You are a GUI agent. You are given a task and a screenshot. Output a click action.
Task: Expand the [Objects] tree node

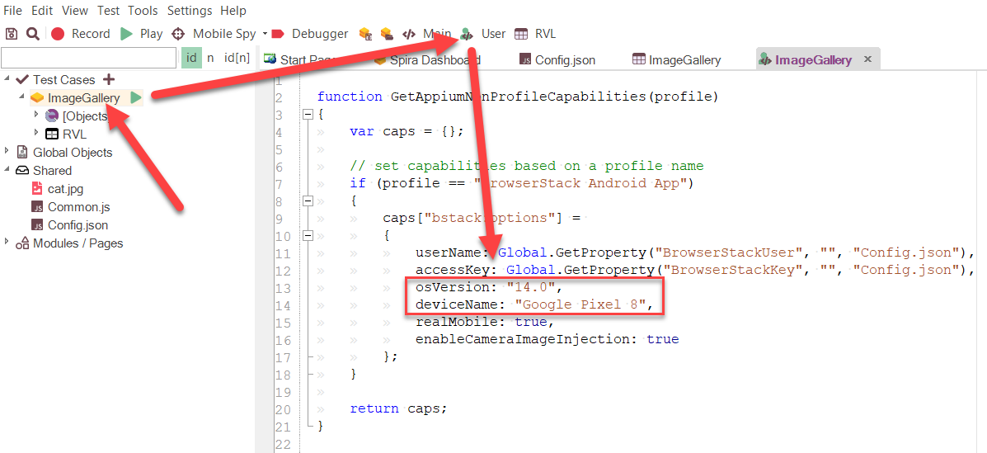36,116
